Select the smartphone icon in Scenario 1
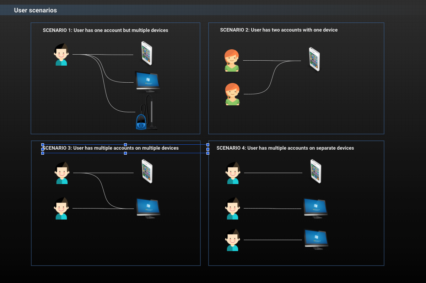The height and width of the screenshot is (283, 426). coord(146,53)
